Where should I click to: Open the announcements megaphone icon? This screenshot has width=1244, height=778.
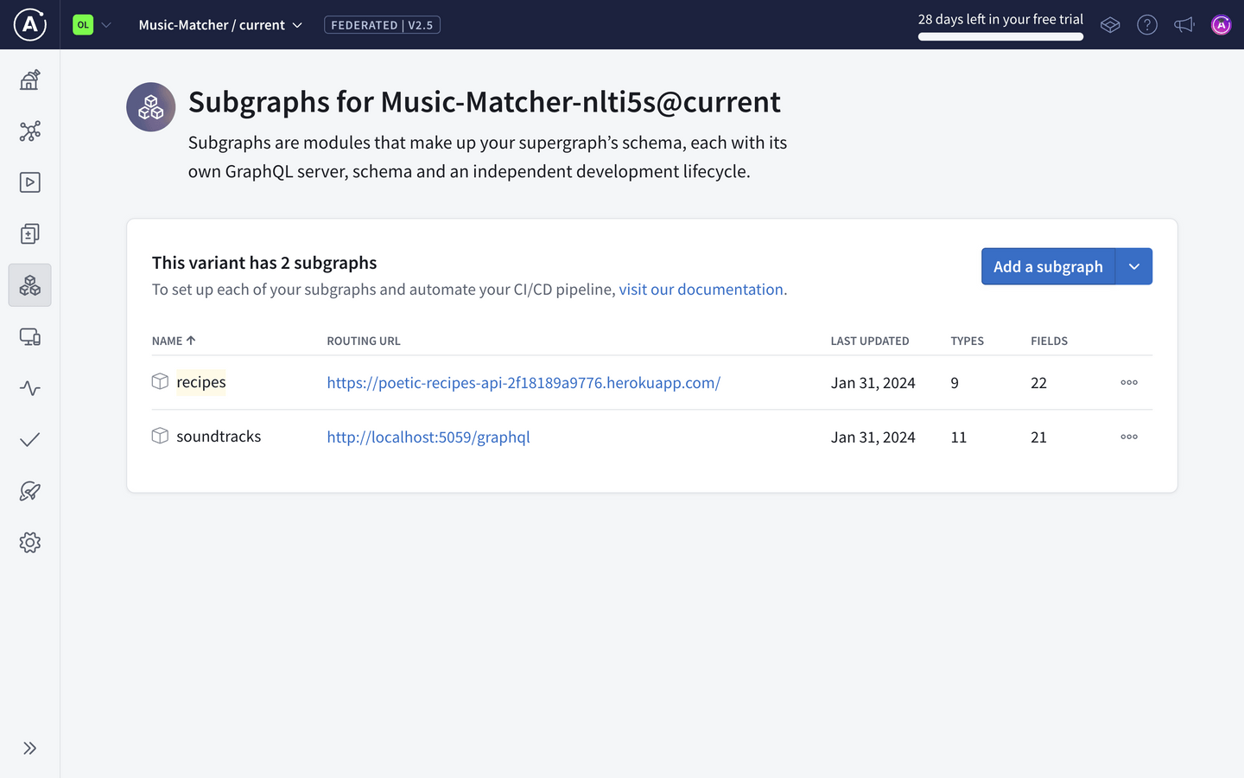[x=1184, y=24]
